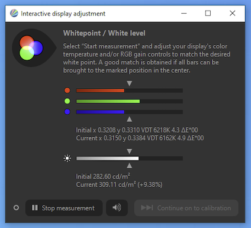Click the red dot channel indicator

[67, 91]
